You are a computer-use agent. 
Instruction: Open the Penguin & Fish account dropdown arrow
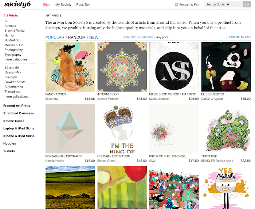click(176, 5)
